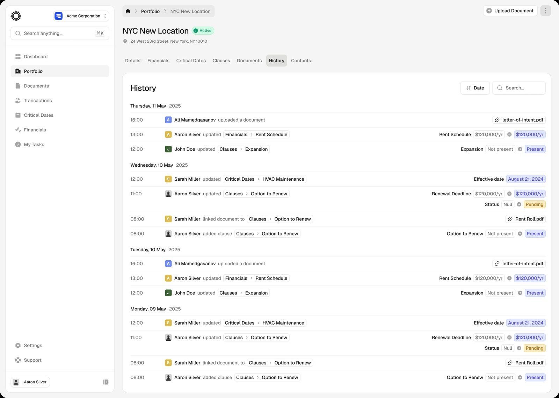
Task: Click Pending status badge under Monday 09 May
Action: coord(534,348)
